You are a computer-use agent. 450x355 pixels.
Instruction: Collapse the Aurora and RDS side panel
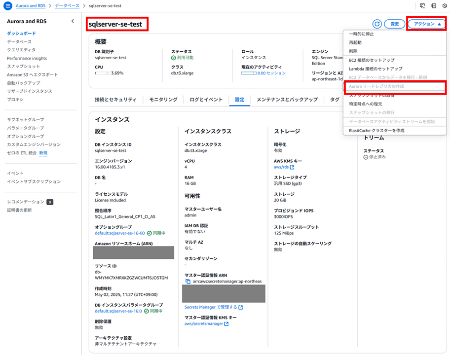pyautogui.click(x=73, y=21)
